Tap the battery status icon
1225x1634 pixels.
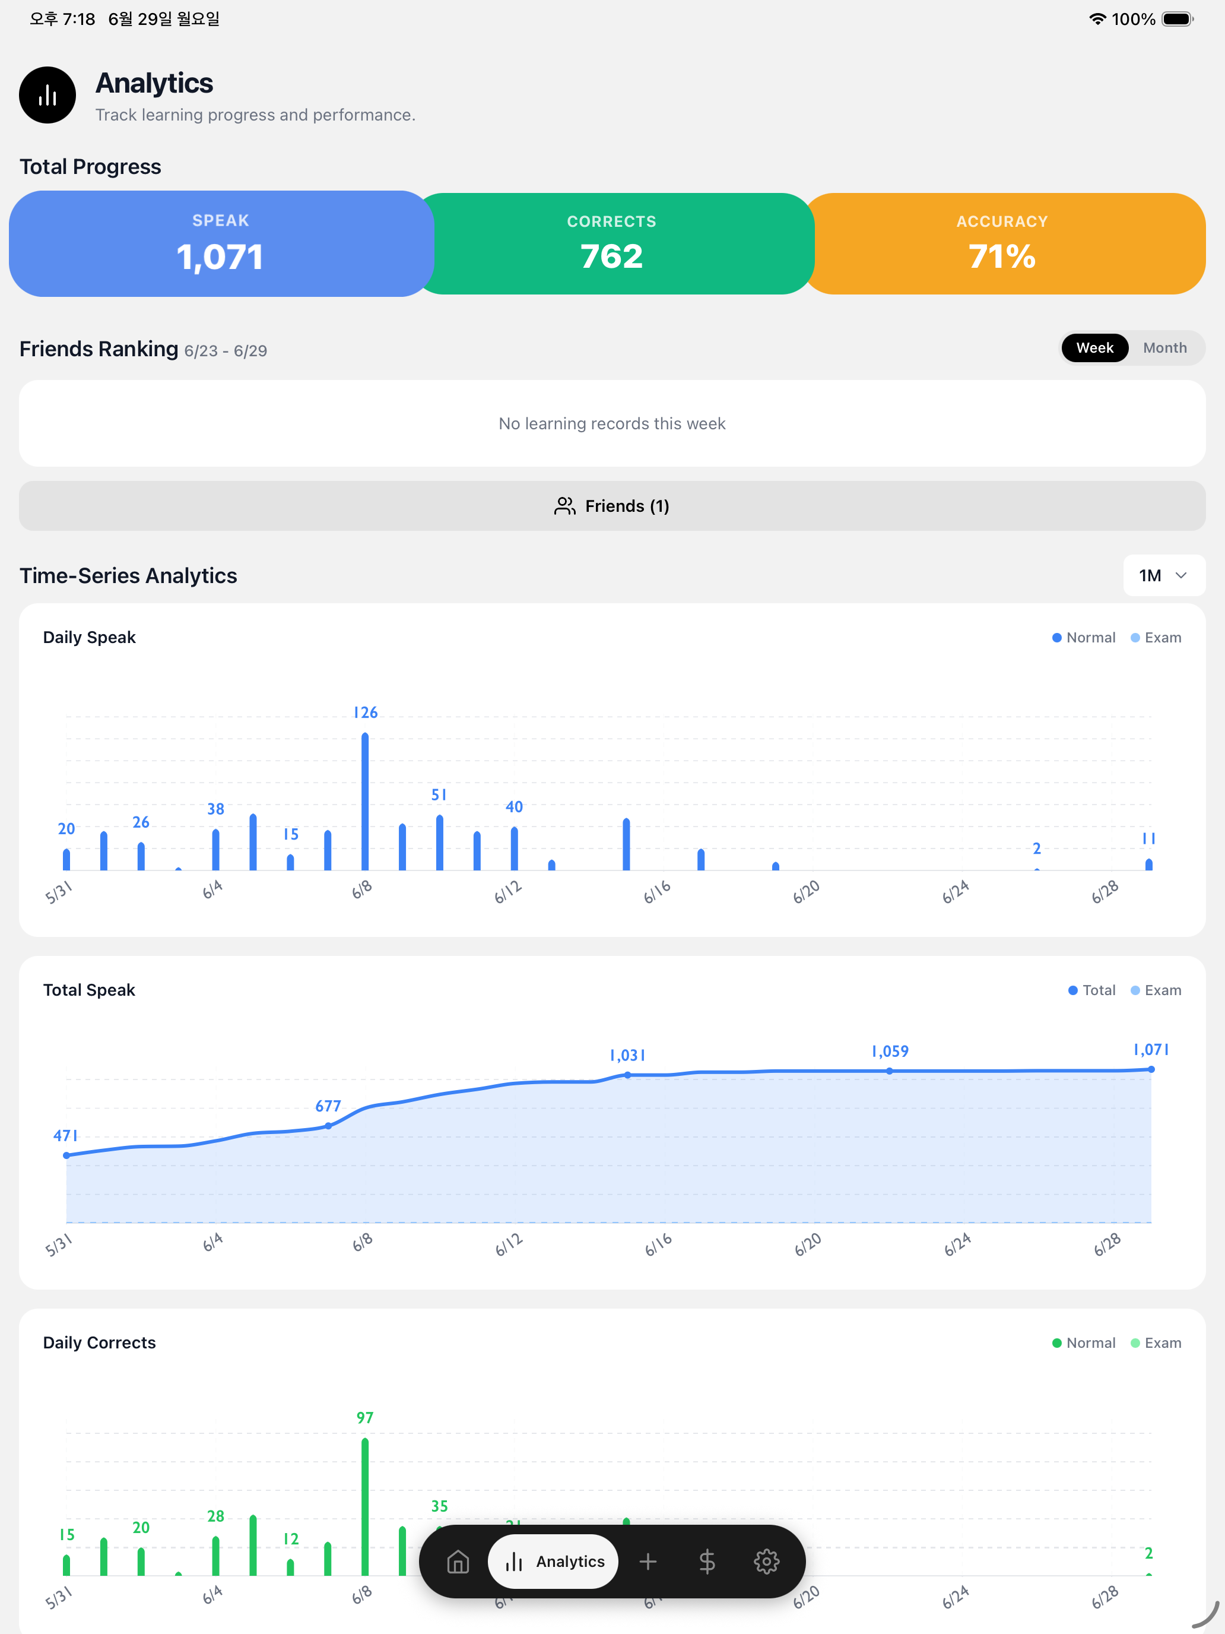click(x=1178, y=19)
